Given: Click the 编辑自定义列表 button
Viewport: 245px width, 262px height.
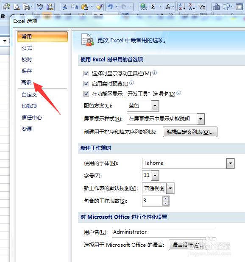Looking at the screenshot, I should click(x=190, y=132).
